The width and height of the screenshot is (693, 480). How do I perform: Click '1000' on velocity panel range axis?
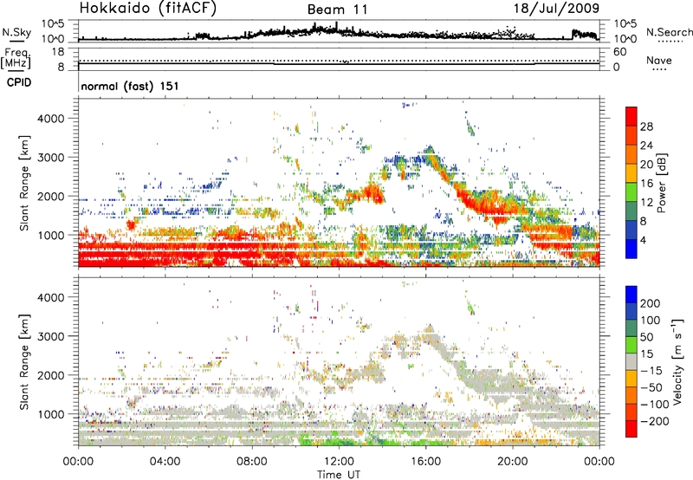(51, 414)
